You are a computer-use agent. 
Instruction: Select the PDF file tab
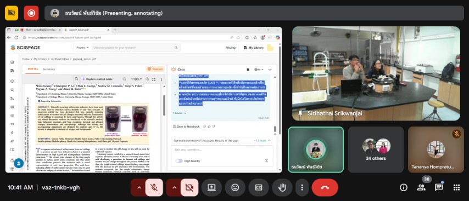click(33, 69)
